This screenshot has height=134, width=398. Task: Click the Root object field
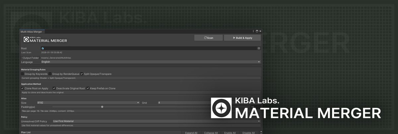click(x=151, y=48)
